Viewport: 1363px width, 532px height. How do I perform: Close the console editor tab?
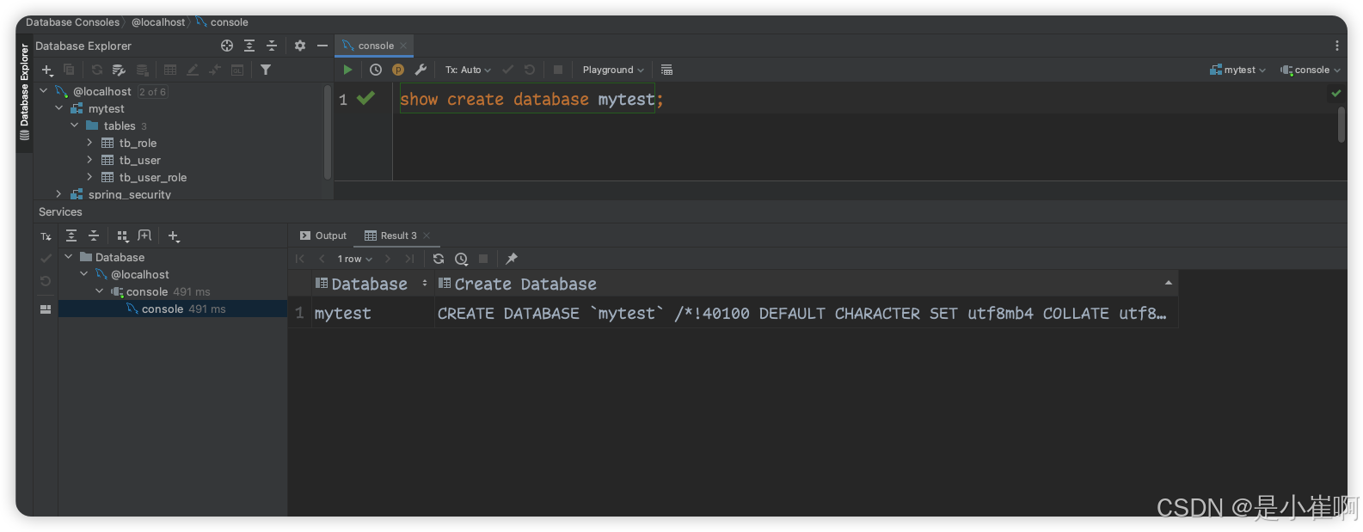[x=403, y=46]
